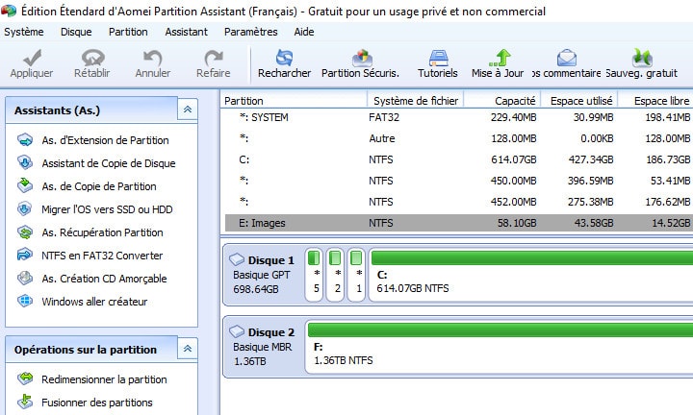The height and width of the screenshot is (415, 693).
Task: Open the Partition Sécuris. toolbar icon
Action: point(362,58)
